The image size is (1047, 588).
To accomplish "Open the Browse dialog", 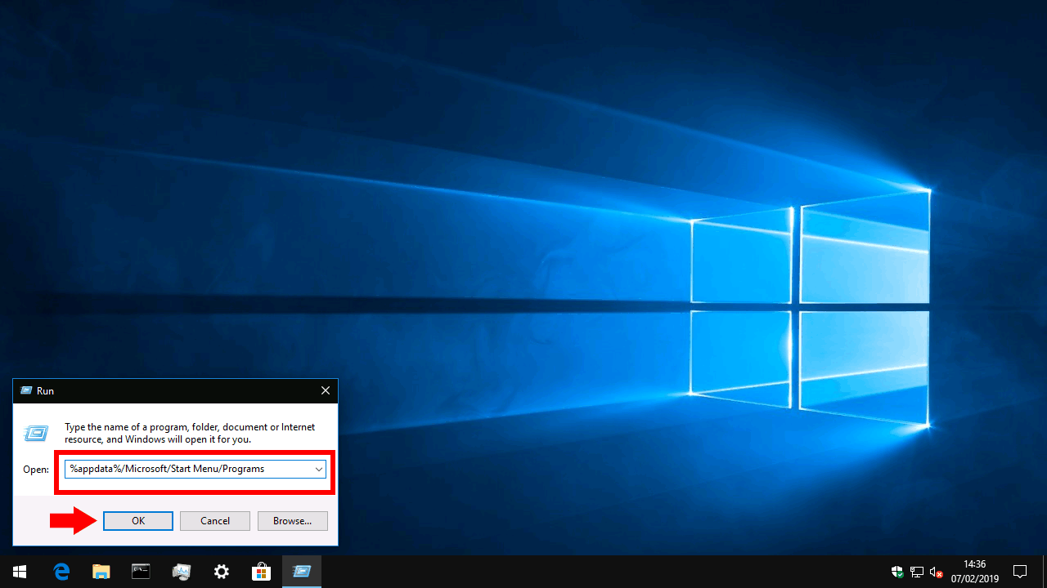I will click(292, 520).
